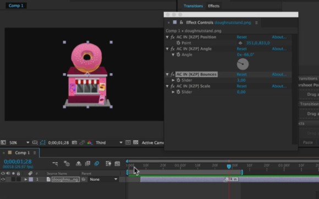
Task: Open About for AC IN [KZP] Scale
Action: click(x=279, y=86)
